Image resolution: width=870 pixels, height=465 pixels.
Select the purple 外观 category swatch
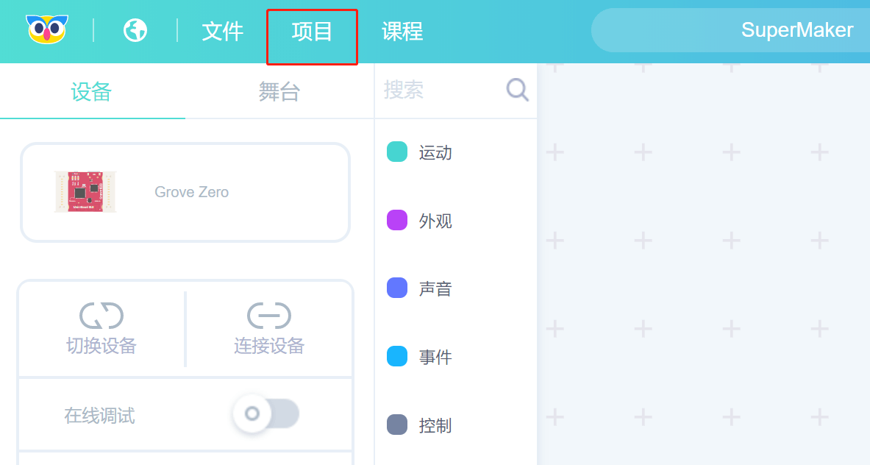coord(397,220)
